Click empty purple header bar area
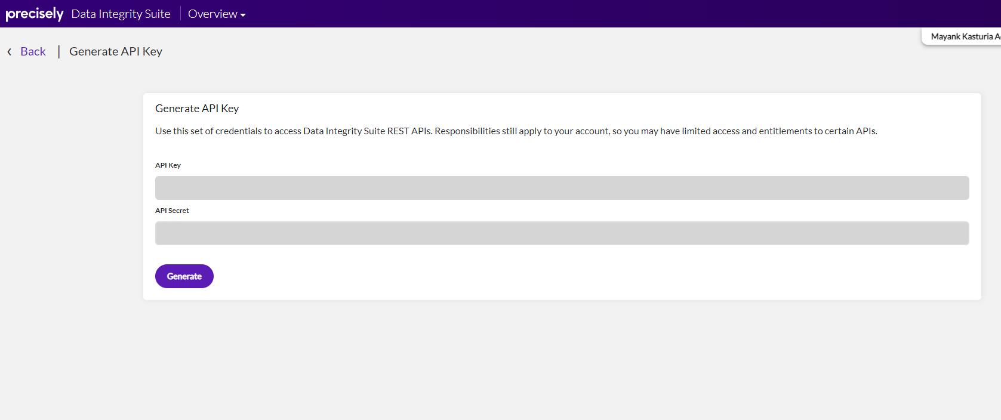This screenshot has width=1001, height=420. (597, 14)
